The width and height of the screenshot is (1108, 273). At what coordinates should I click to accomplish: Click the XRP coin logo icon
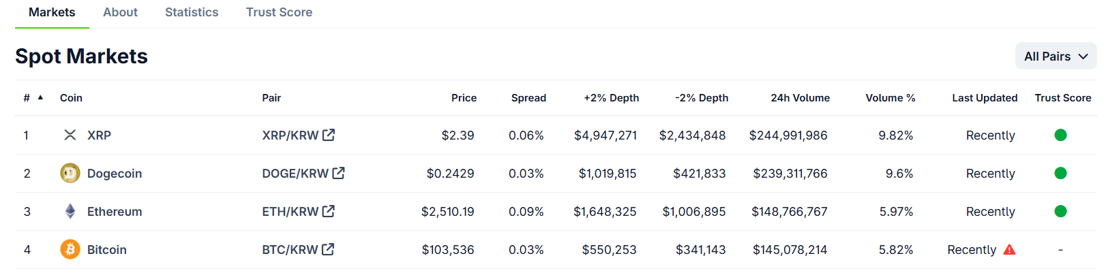[70, 135]
